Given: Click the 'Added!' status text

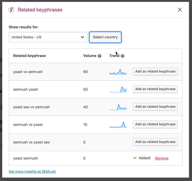Looking at the screenshot, I should click(x=145, y=158).
